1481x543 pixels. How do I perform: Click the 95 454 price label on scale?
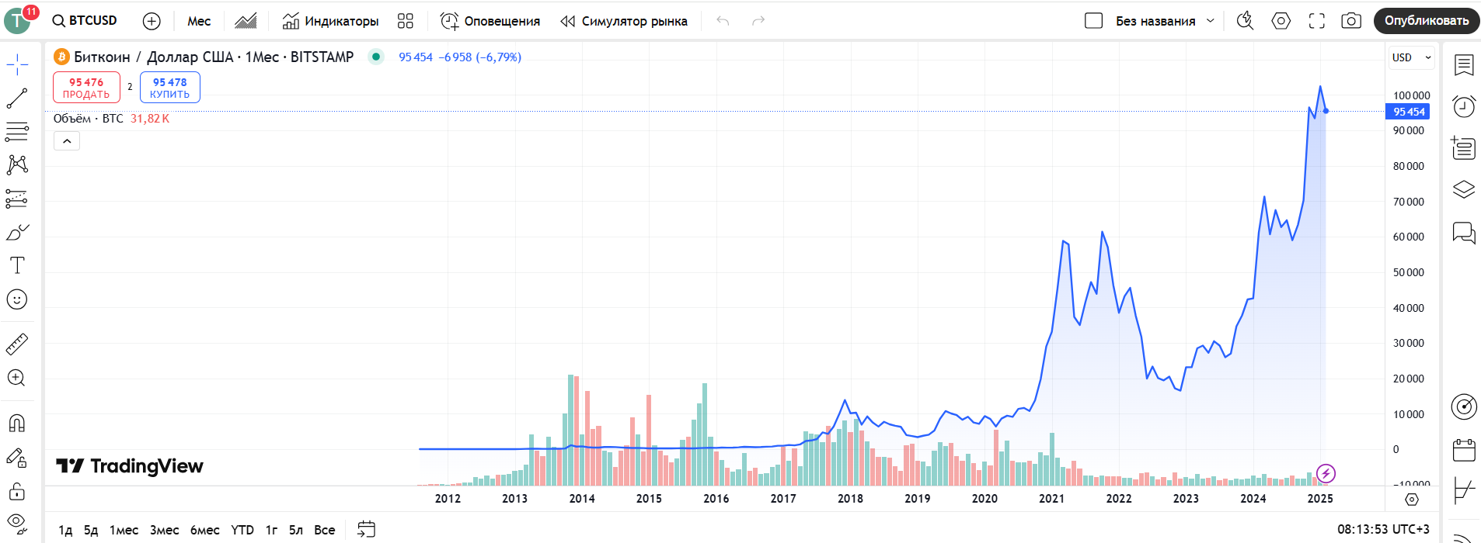tap(1408, 112)
